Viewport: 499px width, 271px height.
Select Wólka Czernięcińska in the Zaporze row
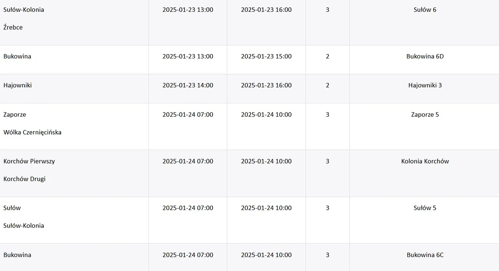point(32,132)
